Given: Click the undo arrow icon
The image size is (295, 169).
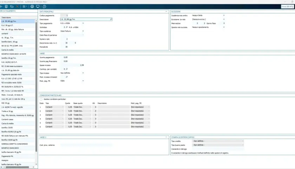Looking at the screenshot, I should coord(12,6).
